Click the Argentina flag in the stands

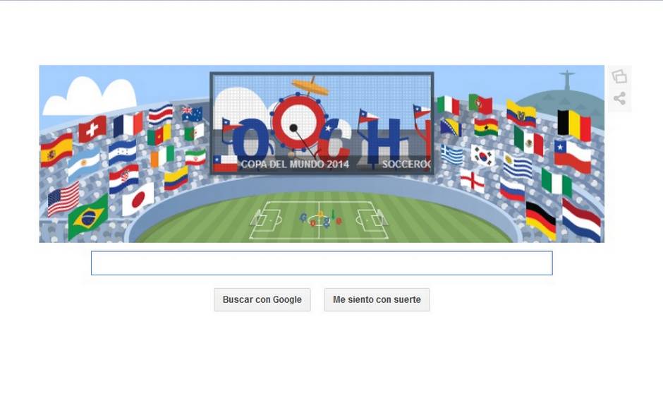click(84, 163)
